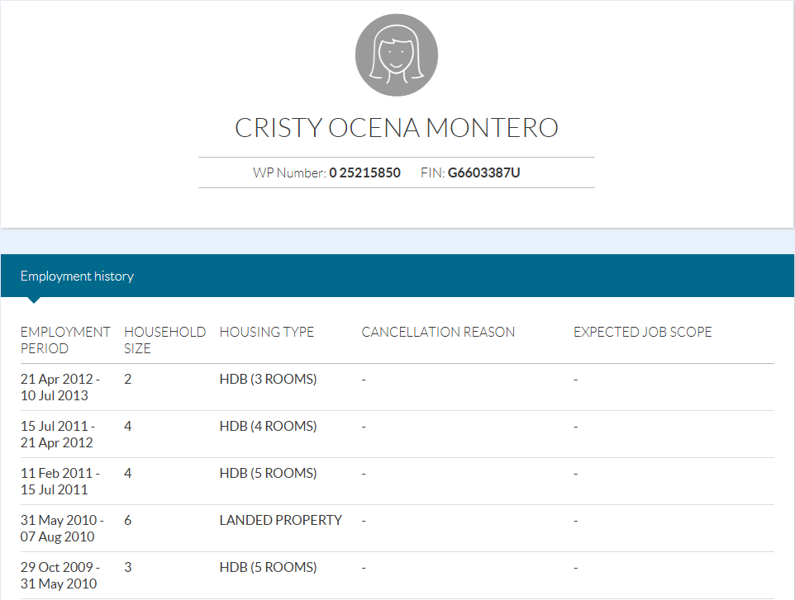This screenshot has width=795, height=600.
Task: Click the HDB (3 ROOMS) housing type cell
Action: (268, 380)
